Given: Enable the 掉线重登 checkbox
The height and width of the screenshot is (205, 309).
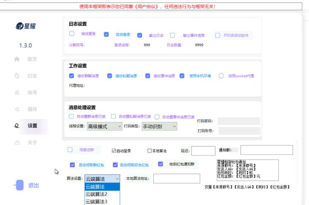Looking at the screenshot, I should (x=72, y=34).
